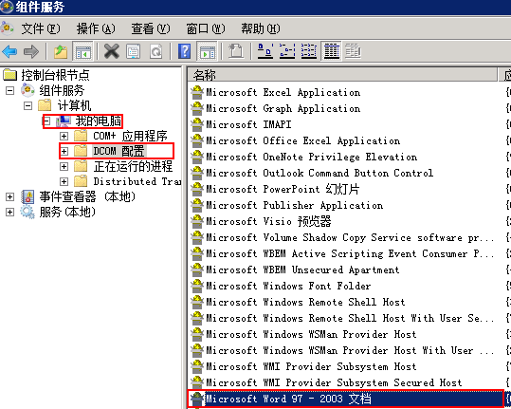The height and width of the screenshot is (409, 511).
Task: Switch to Large Icons view
Action: (265, 51)
